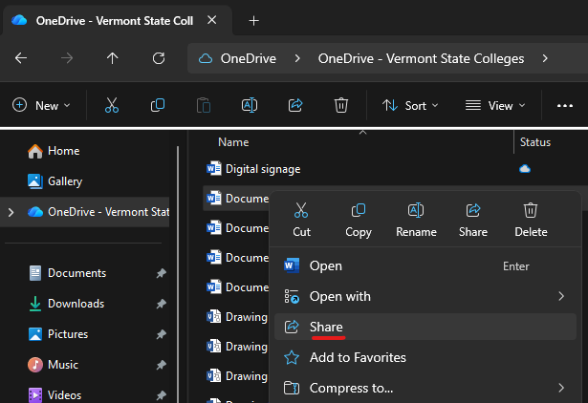This screenshot has width=588, height=403.
Task: Sort by the Status column header
Action: 535,142
